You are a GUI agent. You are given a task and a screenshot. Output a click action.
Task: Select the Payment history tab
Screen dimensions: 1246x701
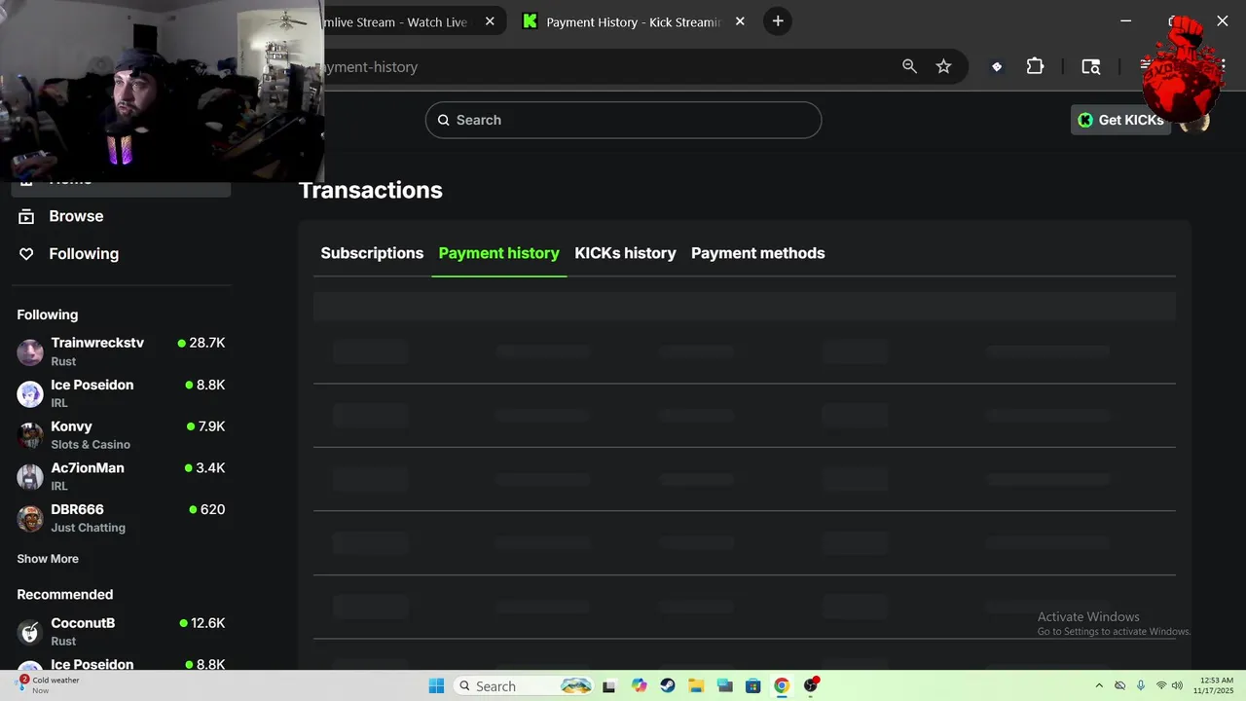click(498, 253)
